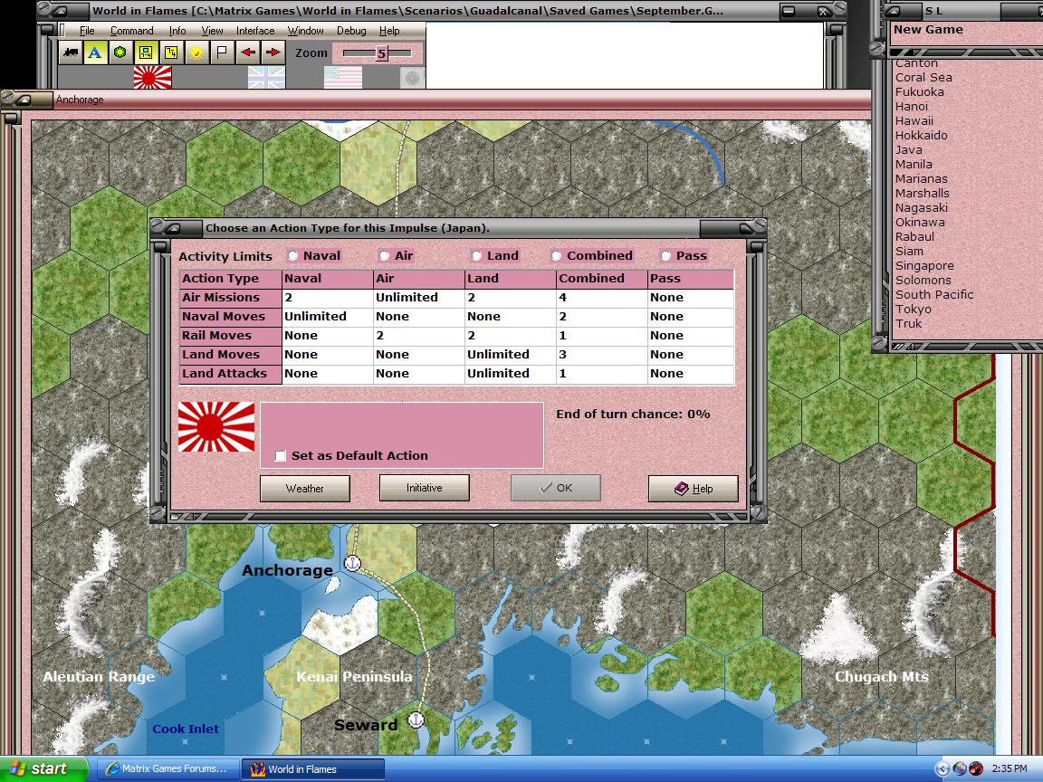Screen dimensions: 1043x782
Task: Select the Land action radio button
Action: [x=476, y=256]
